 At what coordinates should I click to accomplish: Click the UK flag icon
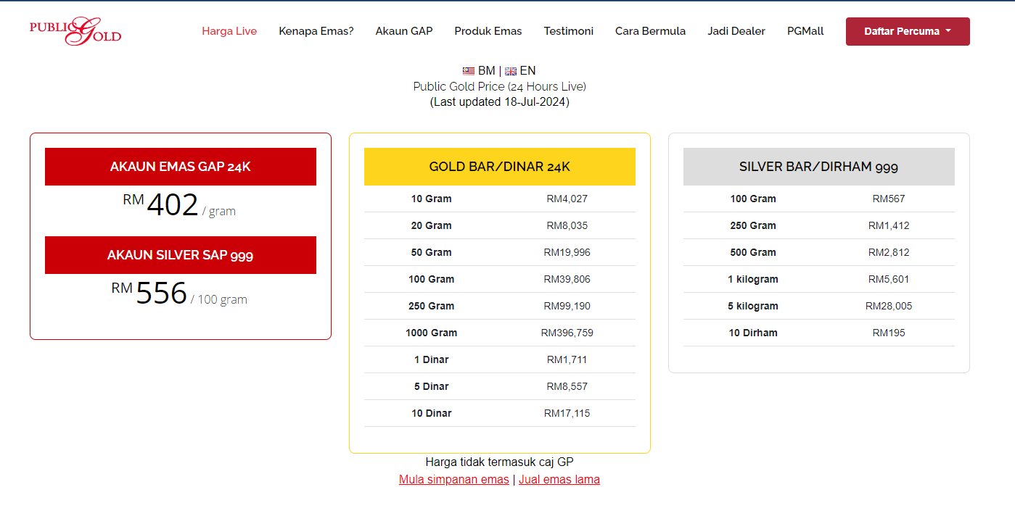(x=511, y=71)
